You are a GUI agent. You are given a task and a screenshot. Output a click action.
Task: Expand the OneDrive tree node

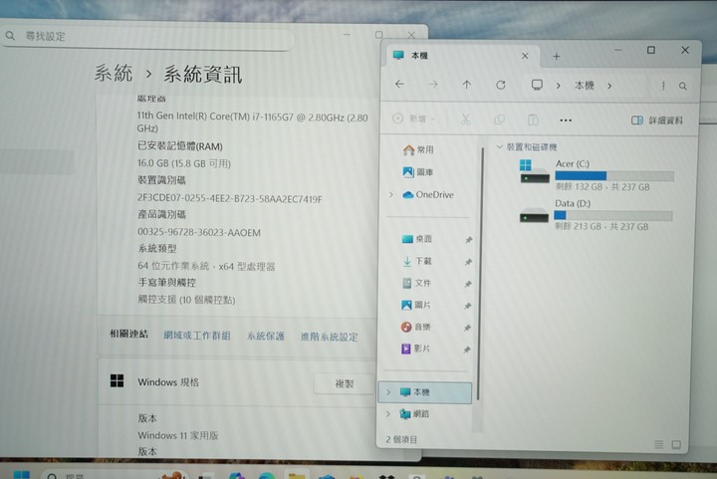coord(391,195)
